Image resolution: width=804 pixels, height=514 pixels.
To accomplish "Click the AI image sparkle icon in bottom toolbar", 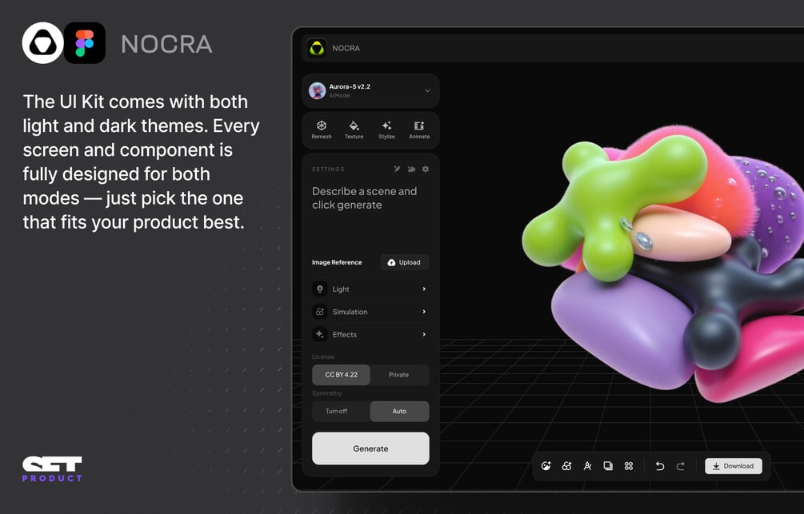I will click(x=546, y=466).
